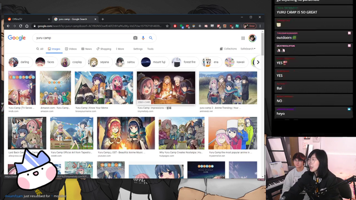Open the myanimelist most popular anime image
This screenshot has height=200, width=356.
point(233,133)
